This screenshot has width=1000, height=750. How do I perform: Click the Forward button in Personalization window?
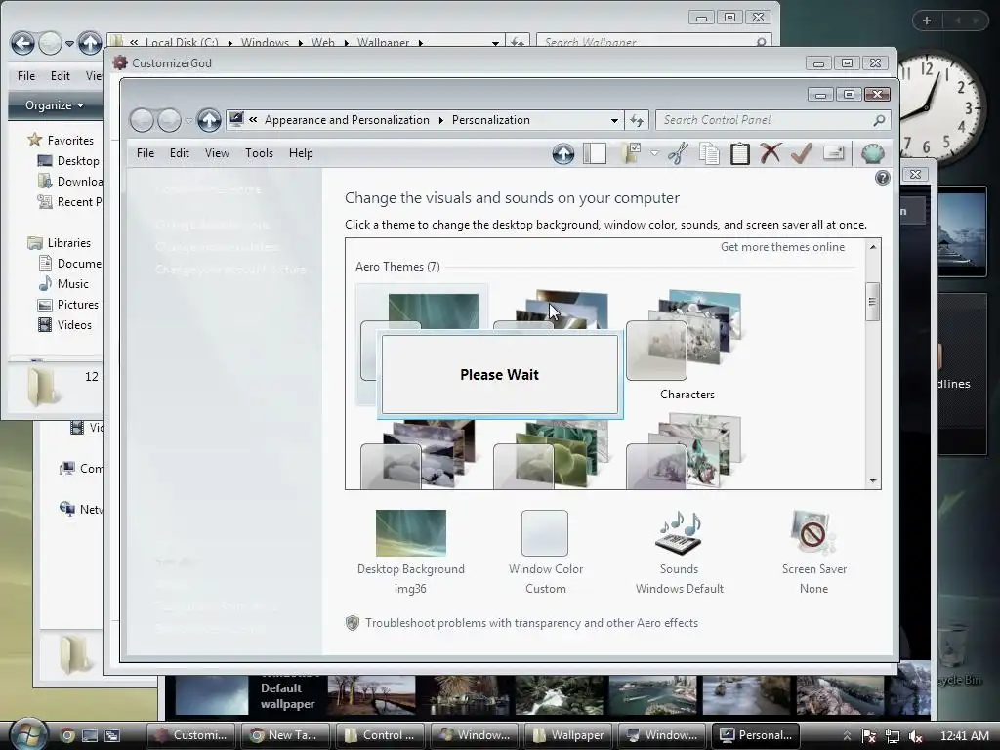[169, 120]
